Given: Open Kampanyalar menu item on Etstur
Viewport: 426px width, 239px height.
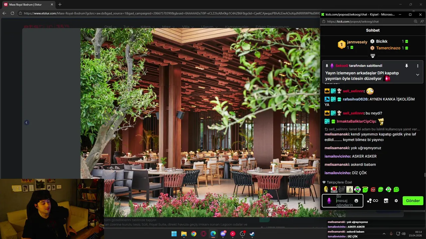Looking at the screenshot, I should coord(237,27).
